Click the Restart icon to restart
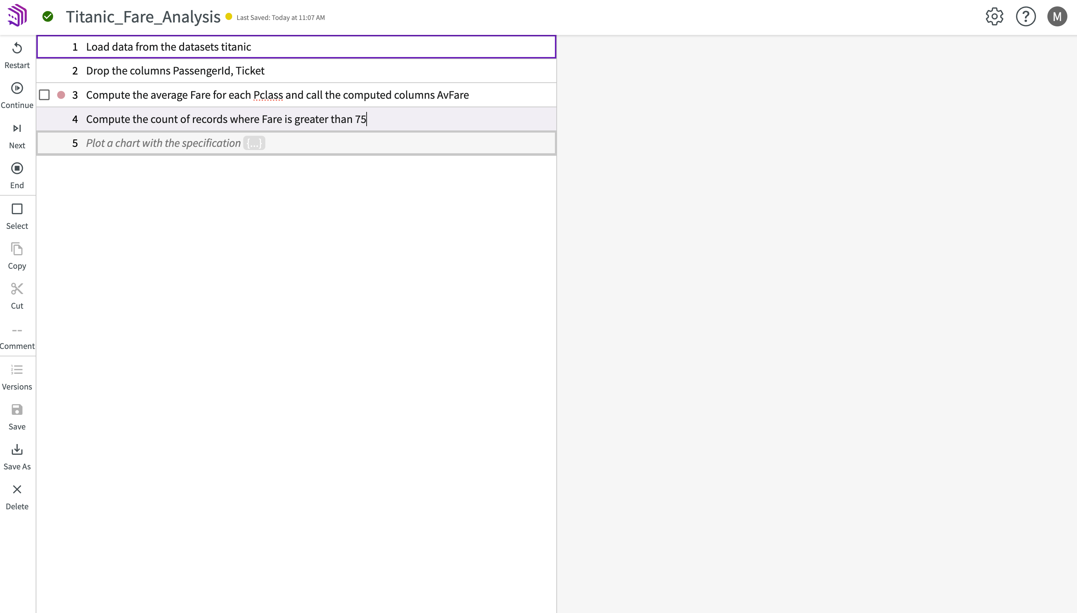The width and height of the screenshot is (1077, 613). (x=17, y=47)
